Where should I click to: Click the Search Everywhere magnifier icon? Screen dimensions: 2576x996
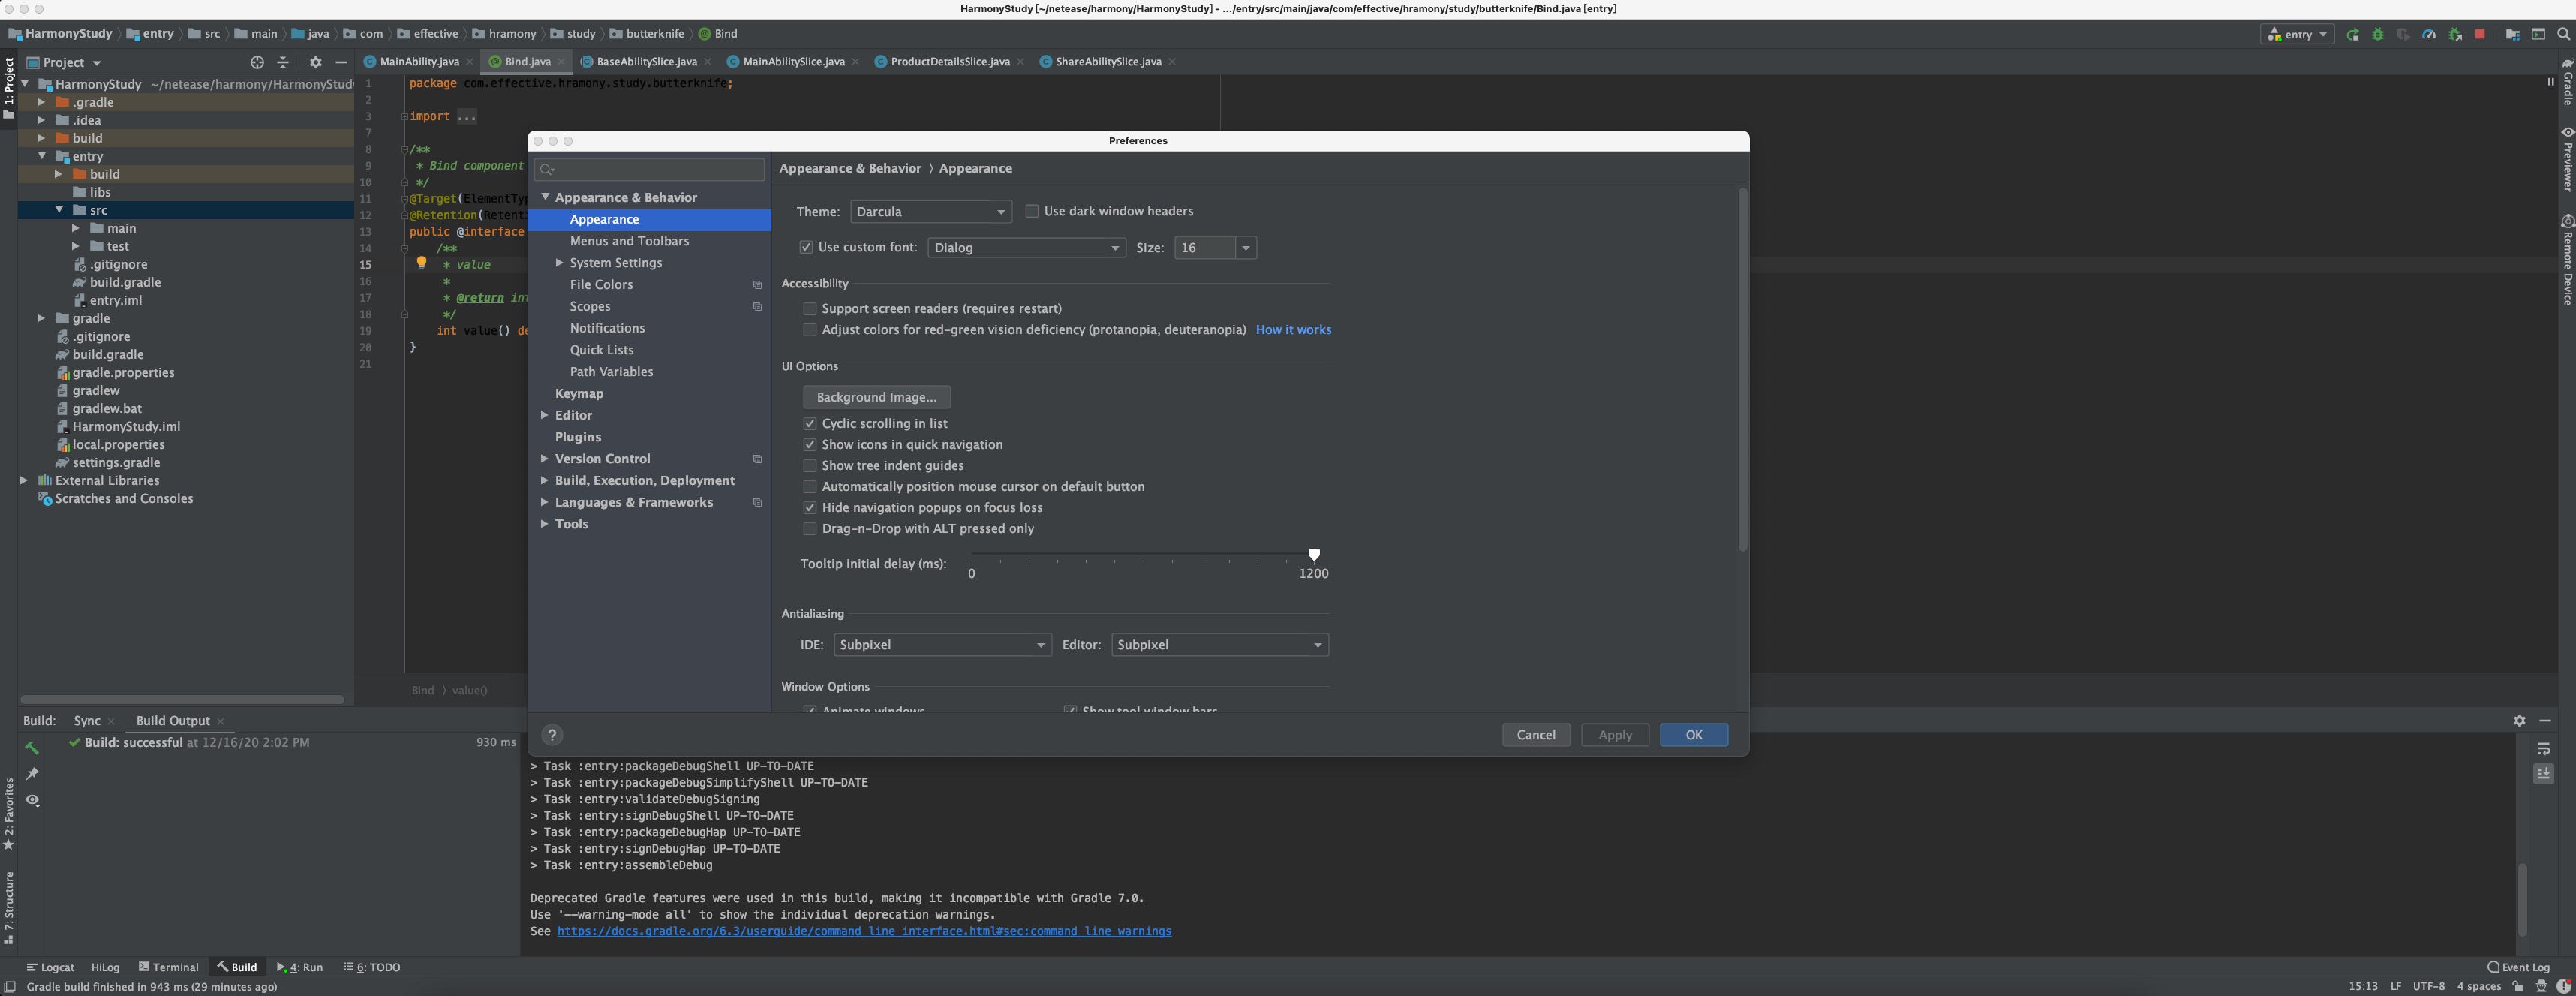[x=2563, y=34]
